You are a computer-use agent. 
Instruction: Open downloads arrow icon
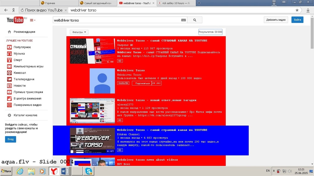[308, 10]
